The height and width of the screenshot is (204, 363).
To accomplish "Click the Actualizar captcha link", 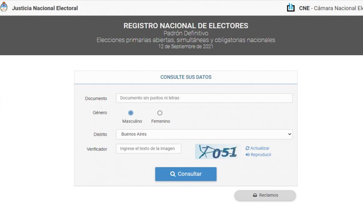I will [260, 148].
